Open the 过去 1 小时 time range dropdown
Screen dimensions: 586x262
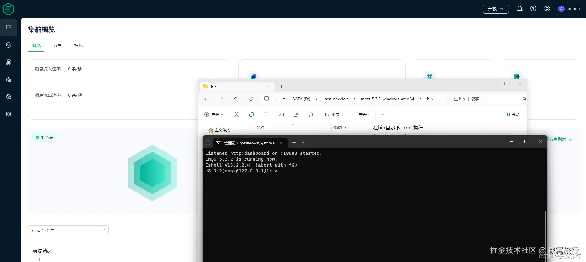click(x=68, y=230)
